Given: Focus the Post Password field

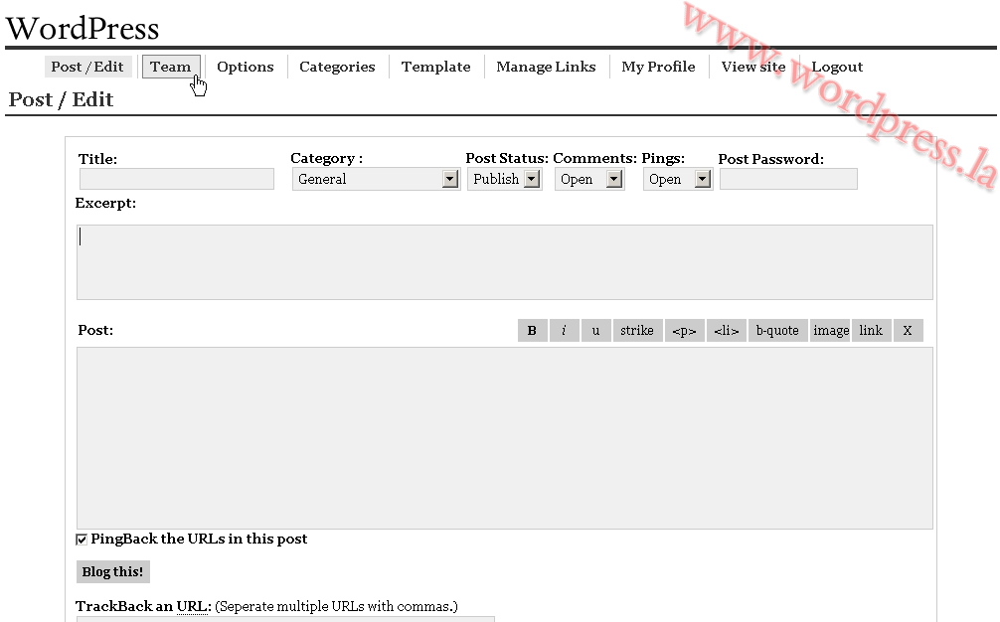Looking at the screenshot, I should (x=788, y=179).
